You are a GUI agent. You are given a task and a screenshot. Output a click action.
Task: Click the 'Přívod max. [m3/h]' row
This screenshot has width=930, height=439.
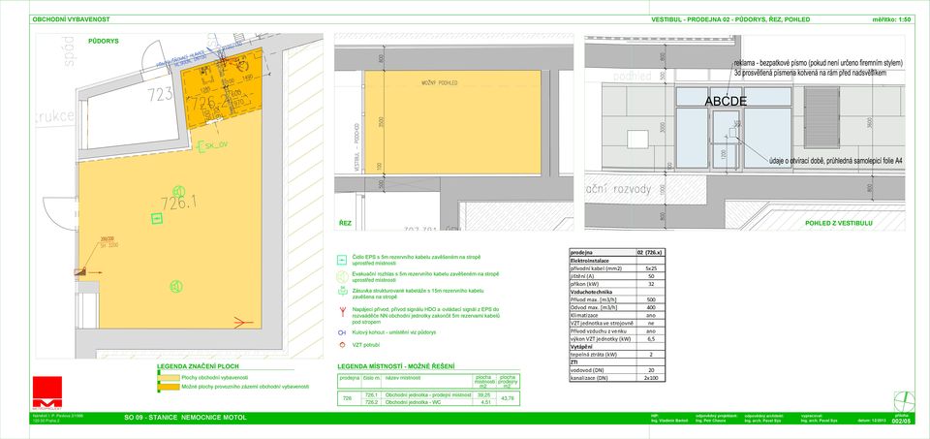click(617, 299)
